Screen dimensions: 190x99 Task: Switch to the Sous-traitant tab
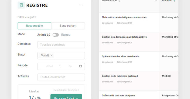click(68, 26)
